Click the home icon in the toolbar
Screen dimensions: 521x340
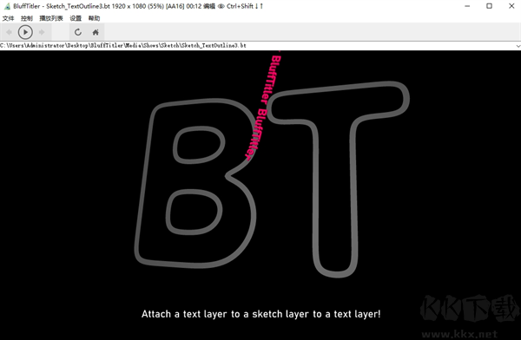96,32
